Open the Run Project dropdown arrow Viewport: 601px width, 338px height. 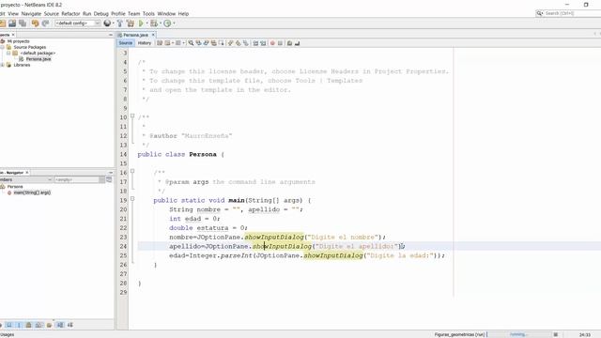click(x=146, y=23)
